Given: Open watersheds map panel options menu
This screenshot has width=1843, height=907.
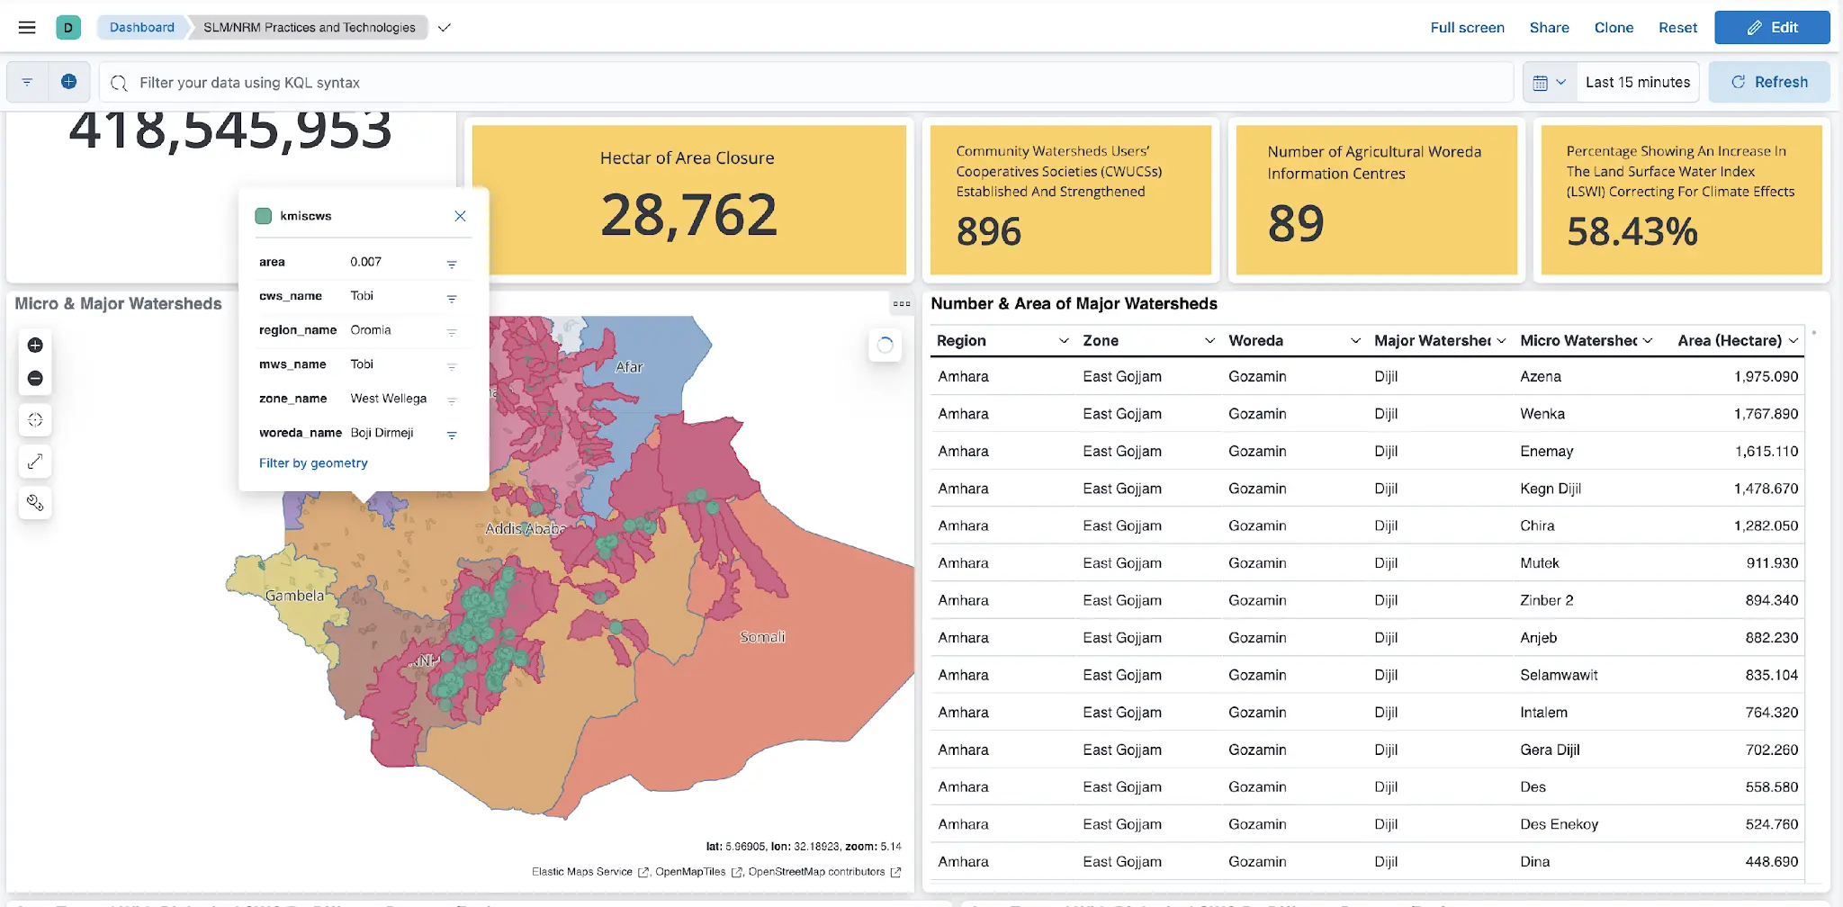Looking at the screenshot, I should pos(902,304).
